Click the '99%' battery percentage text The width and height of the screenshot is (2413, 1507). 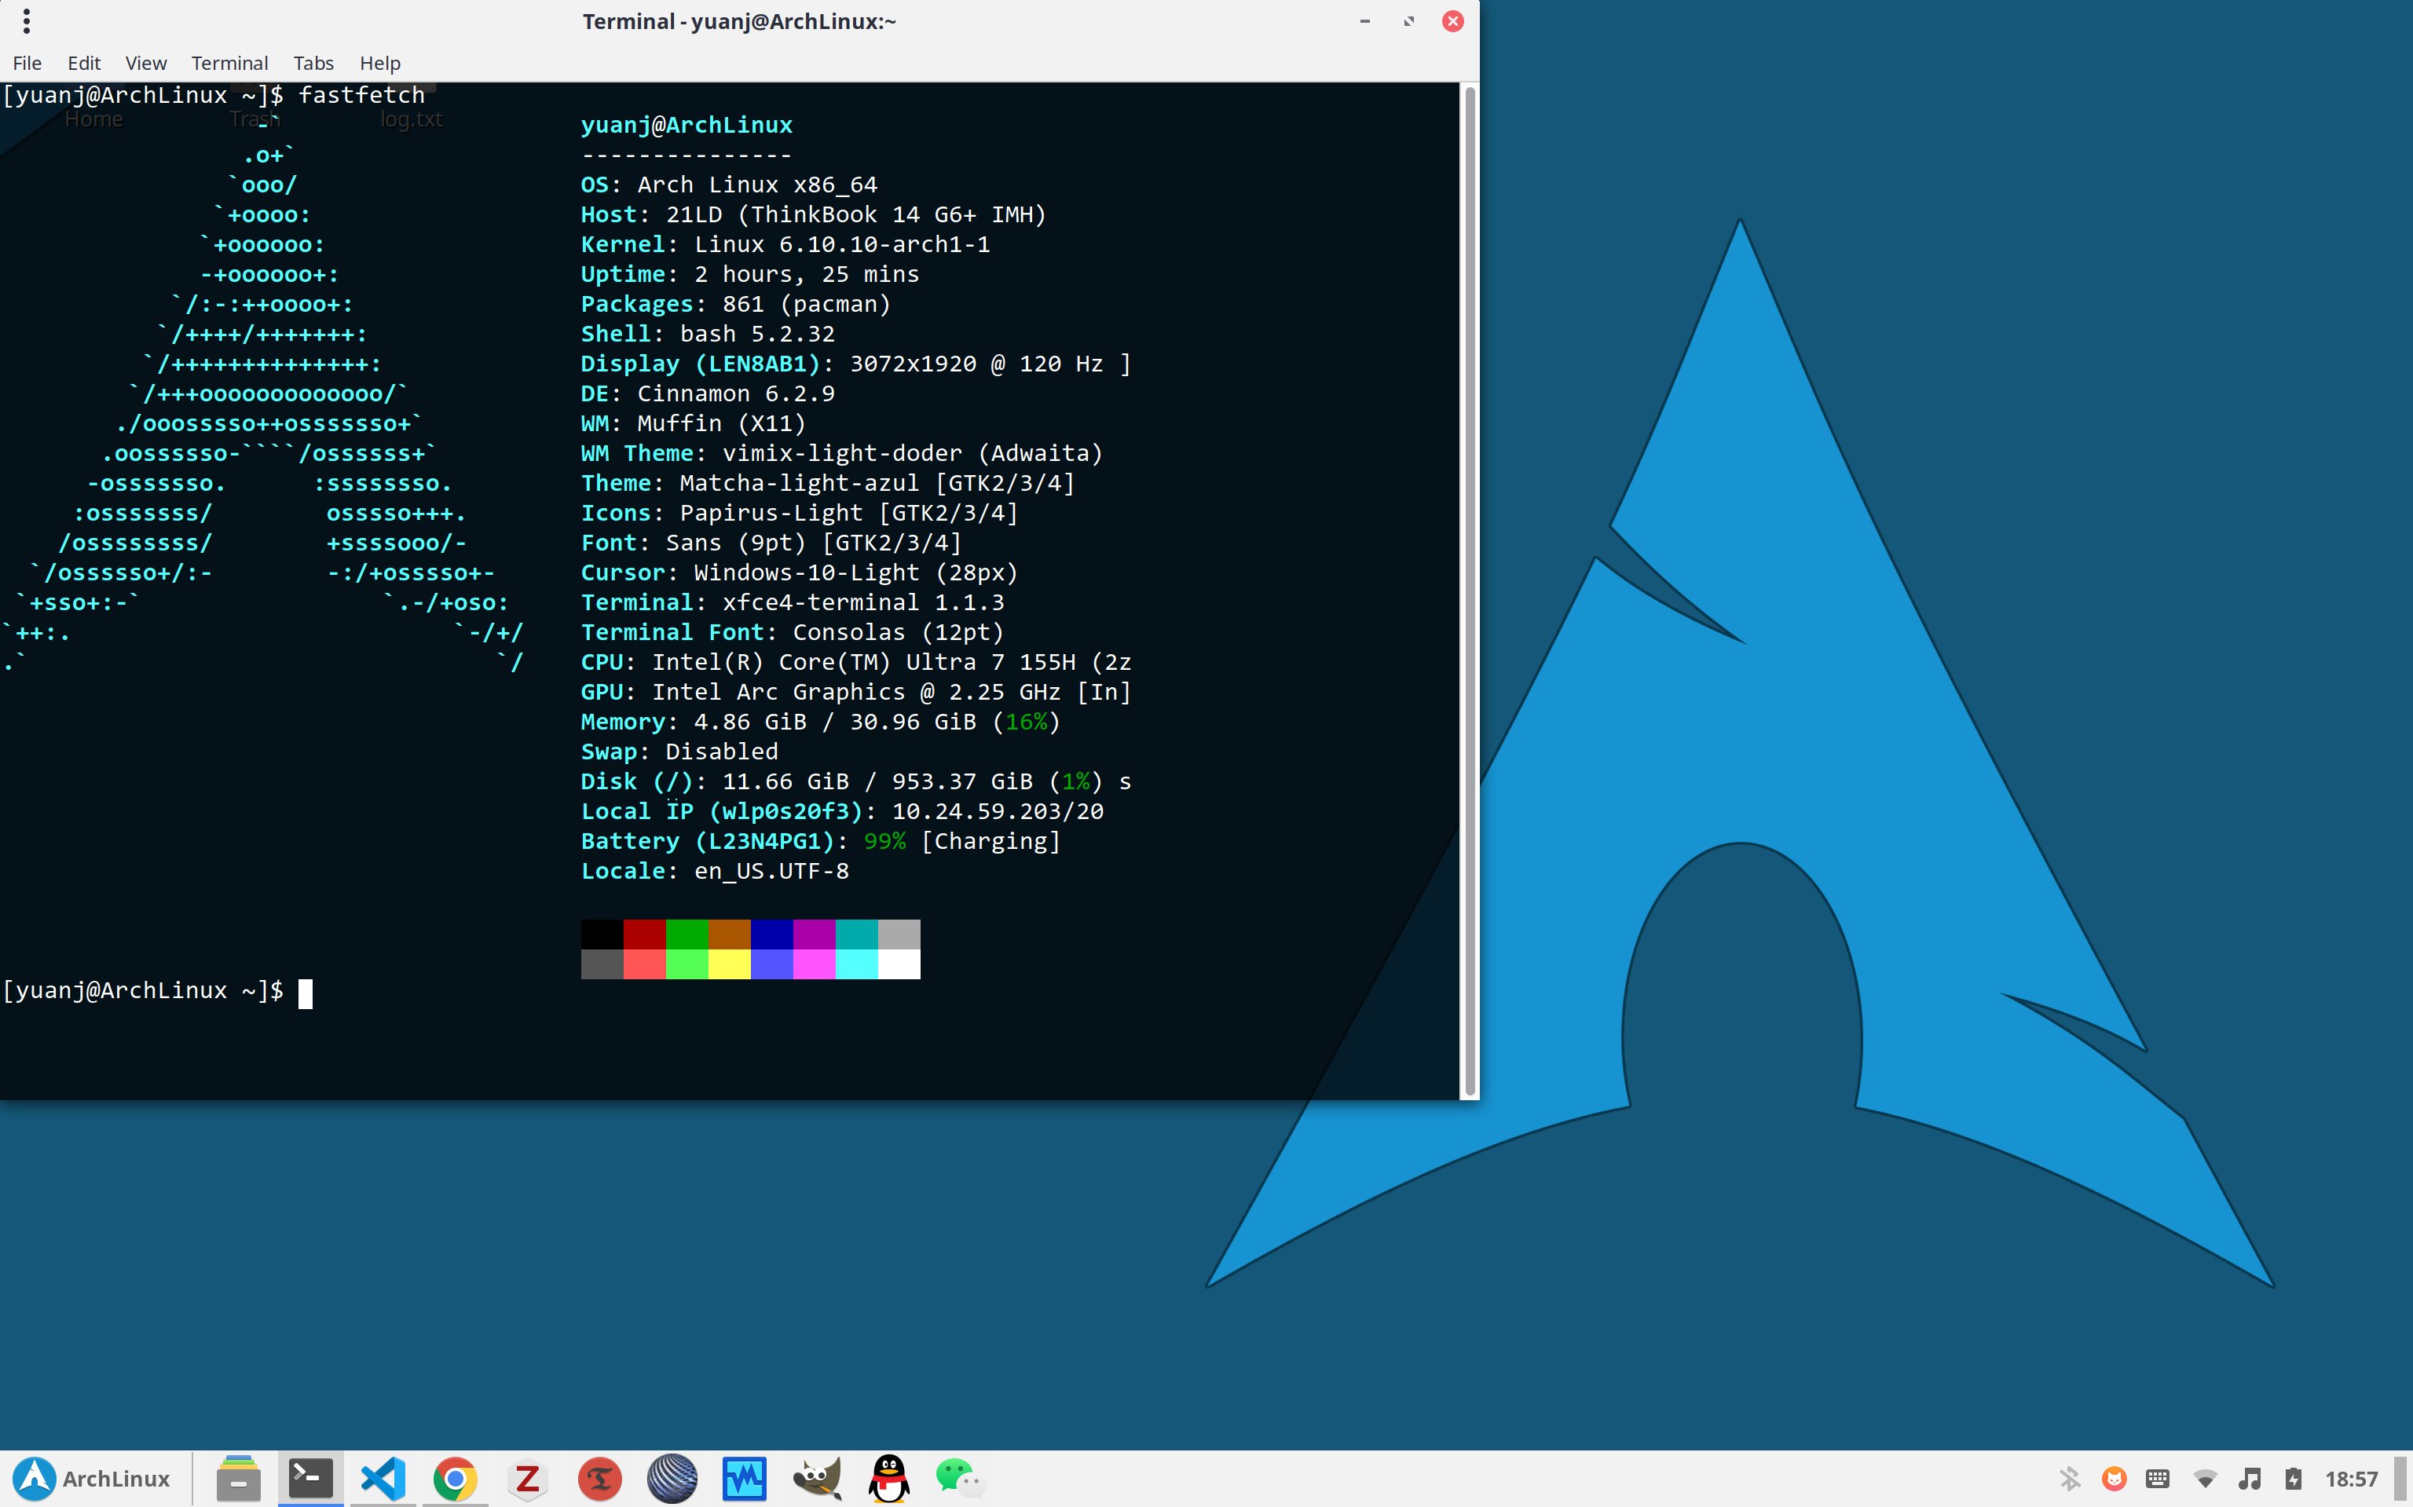click(885, 841)
